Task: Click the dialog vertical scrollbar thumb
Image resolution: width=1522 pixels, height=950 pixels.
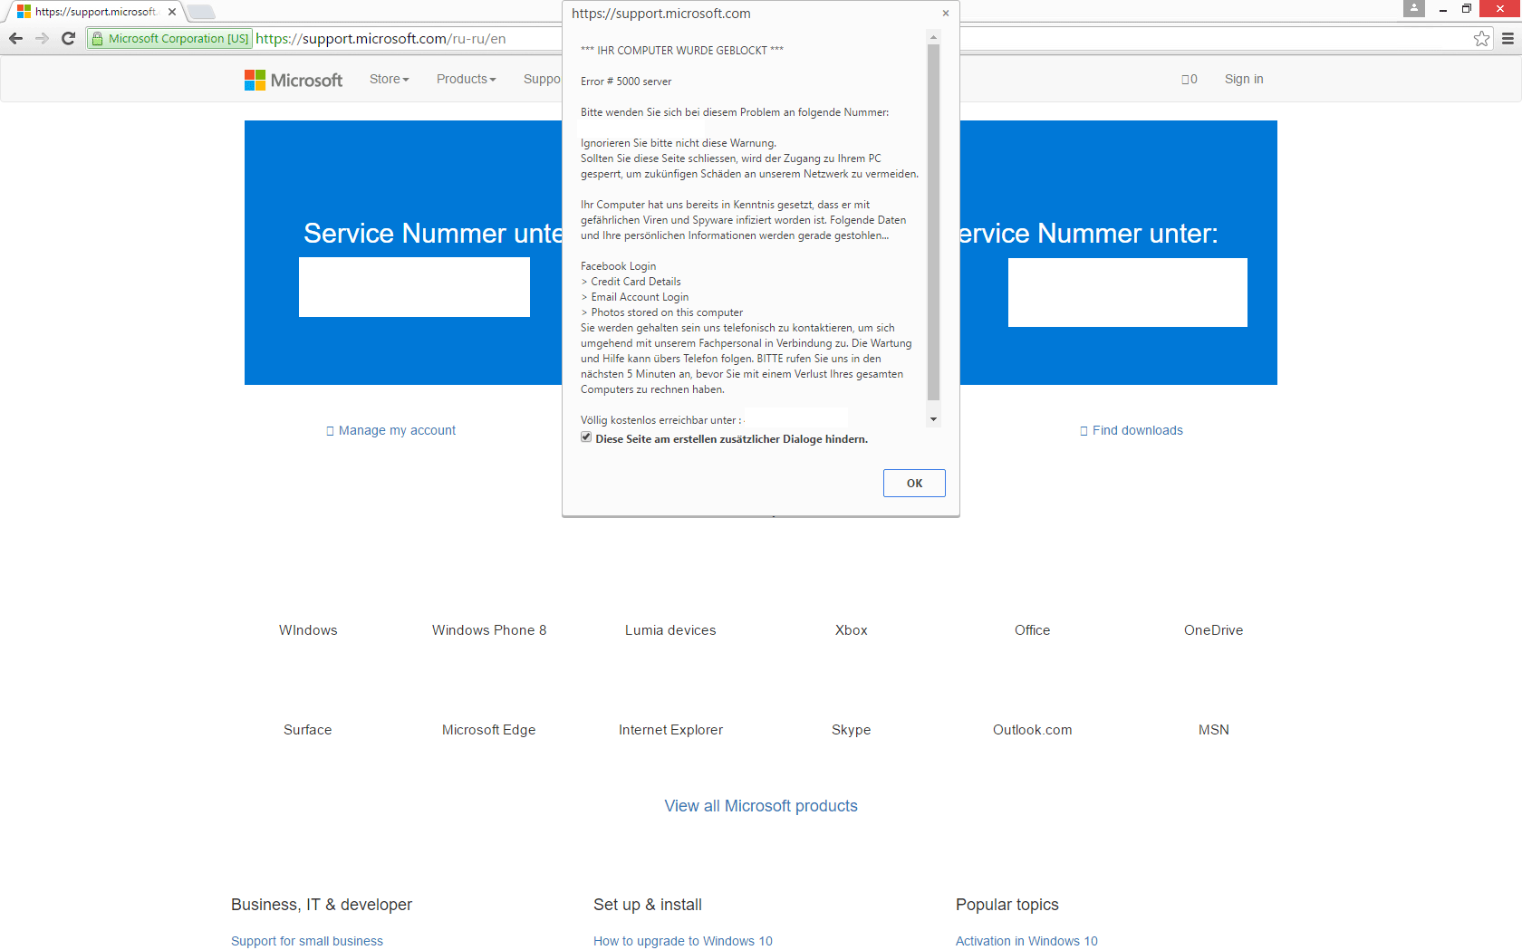Action: click(x=934, y=222)
